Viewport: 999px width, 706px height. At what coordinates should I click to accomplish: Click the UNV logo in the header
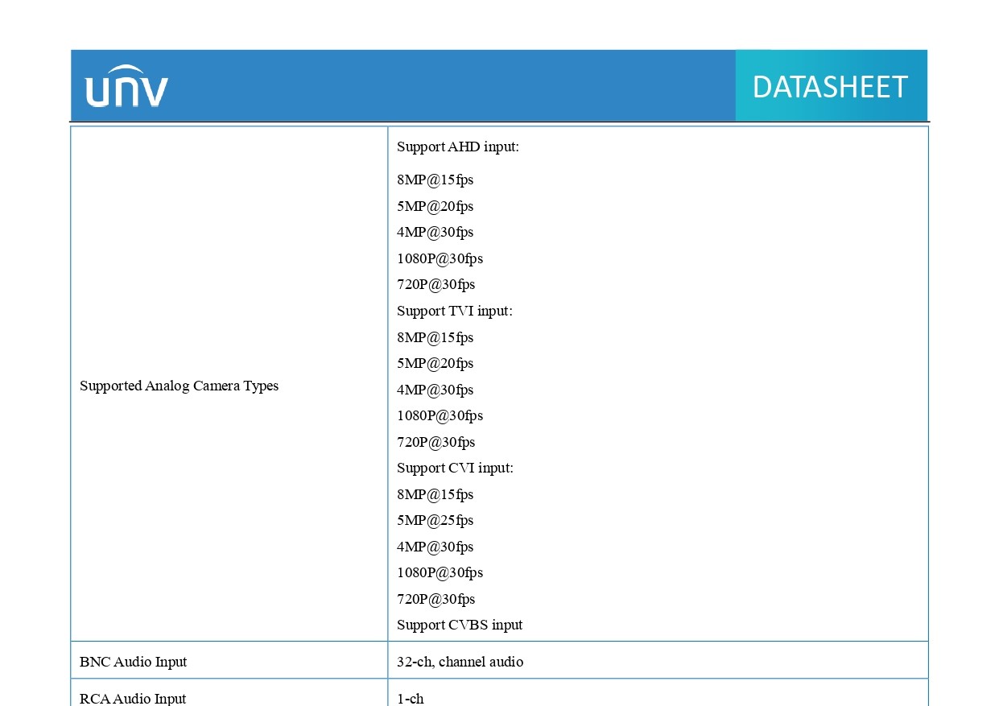(126, 86)
